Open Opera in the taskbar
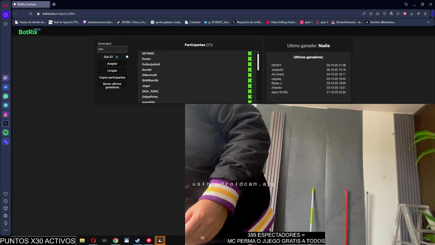Screen dimensions: 435x245 coord(93,241)
